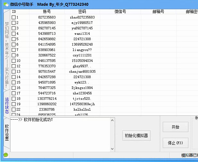The width and height of the screenshot is (198, 162).
Task: Click the 开始 button
Action: coord(175,127)
